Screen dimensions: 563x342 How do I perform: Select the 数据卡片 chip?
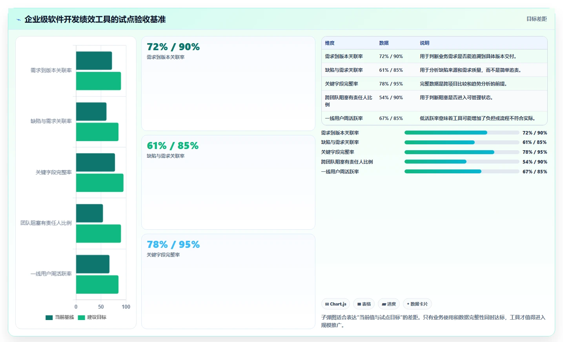point(417,304)
